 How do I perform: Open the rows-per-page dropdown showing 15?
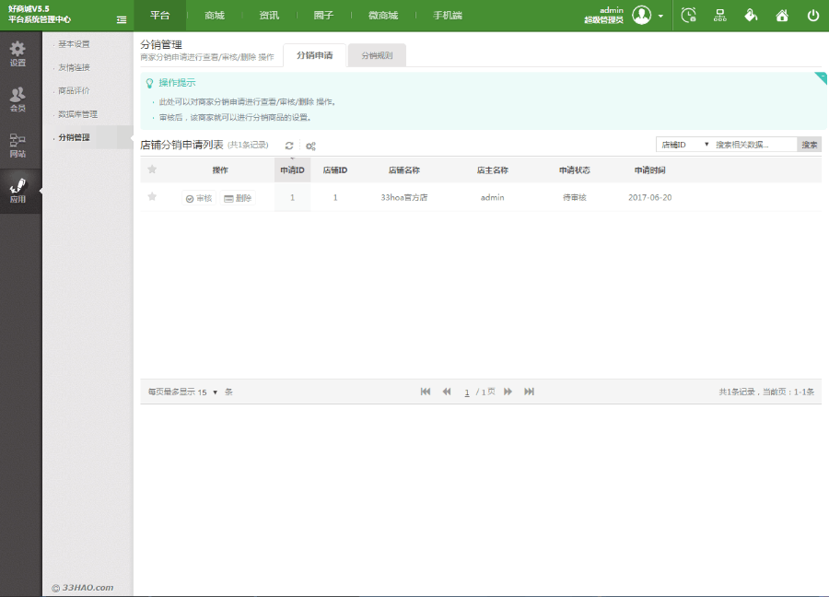tap(208, 392)
